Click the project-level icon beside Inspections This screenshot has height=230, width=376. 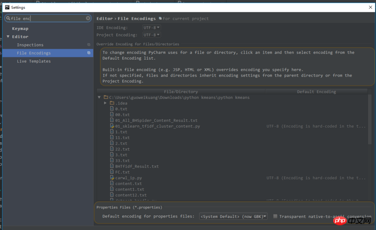89,45
